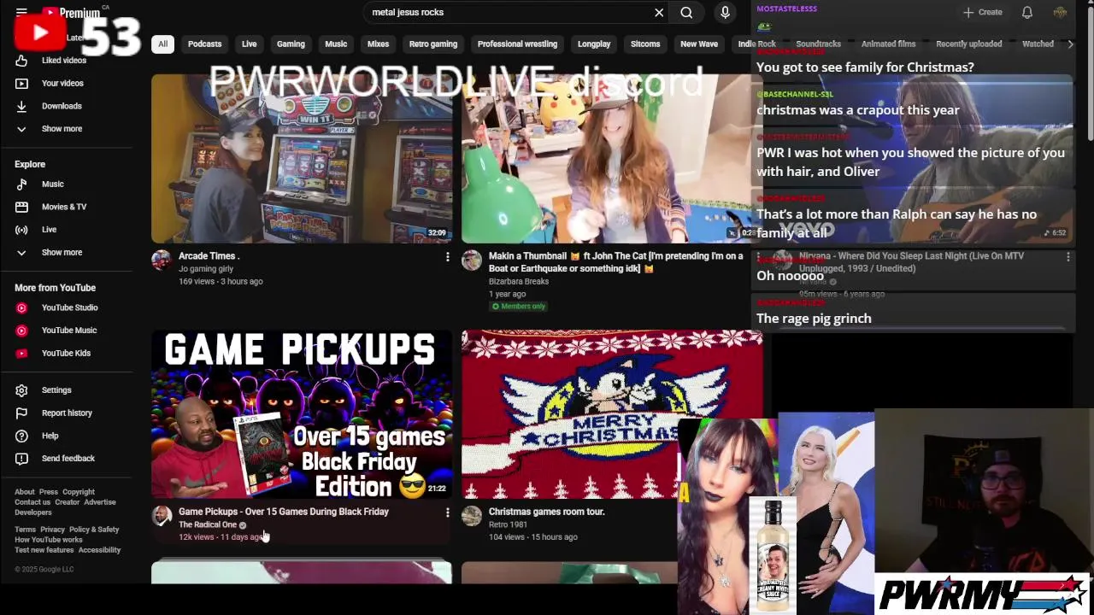Open Report history

click(67, 413)
